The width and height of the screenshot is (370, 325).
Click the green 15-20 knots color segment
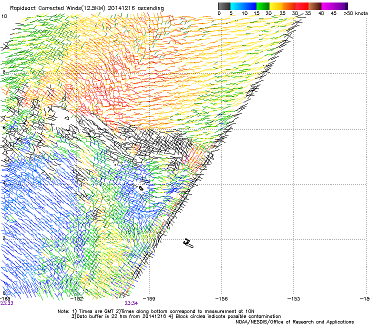pos(263,6)
